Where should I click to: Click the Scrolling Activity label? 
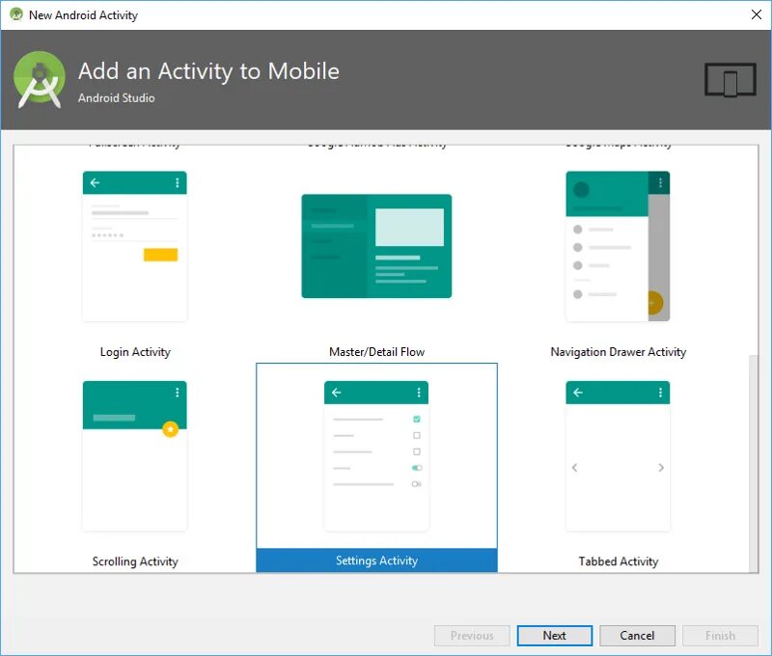pos(135,561)
